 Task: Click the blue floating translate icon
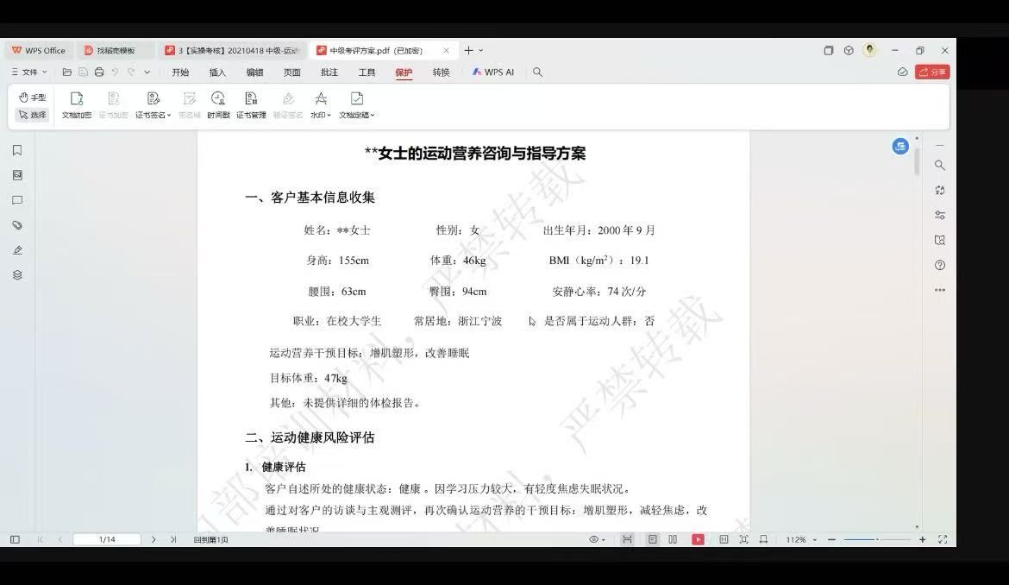pyautogui.click(x=900, y=147)
